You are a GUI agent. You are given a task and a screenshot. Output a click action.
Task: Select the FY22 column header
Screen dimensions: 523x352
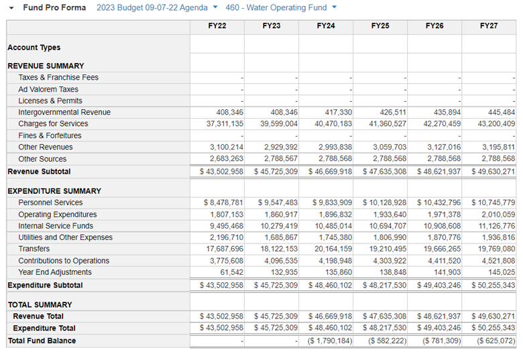pos(217,25)
